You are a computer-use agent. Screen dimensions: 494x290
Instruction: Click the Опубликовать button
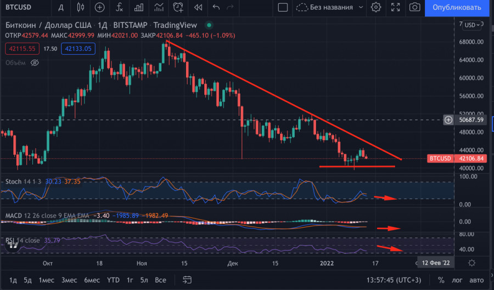[x=457, y=8]
